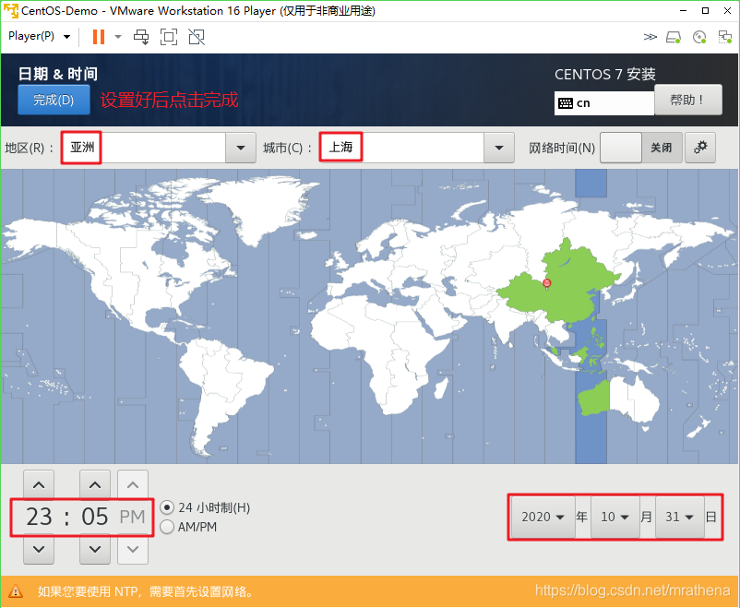Open the Player(P) menu
740x608 pixels.
point(39,36)
